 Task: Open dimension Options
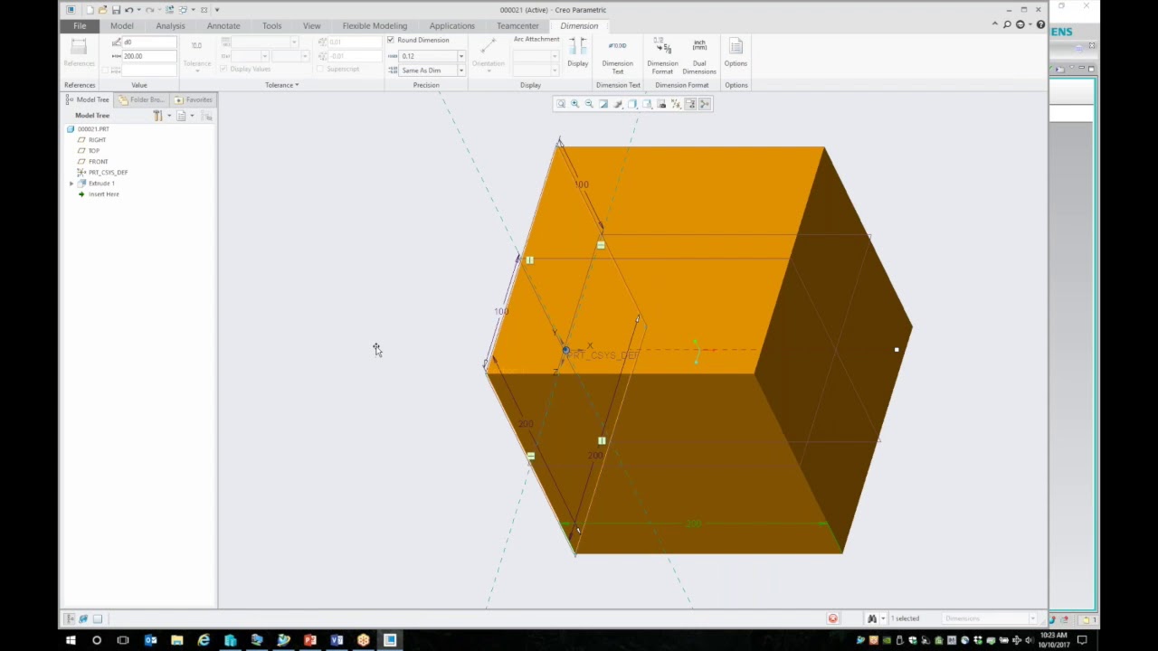point(736,53)
